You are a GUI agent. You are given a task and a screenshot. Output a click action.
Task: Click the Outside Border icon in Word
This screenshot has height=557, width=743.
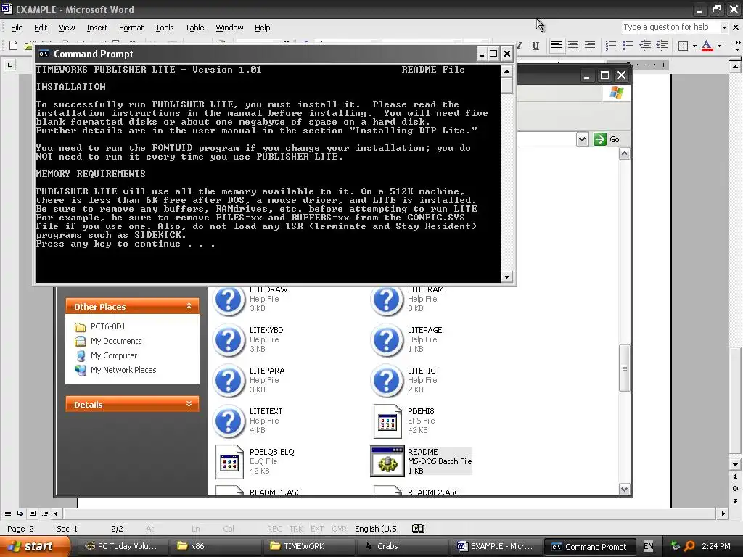683,46
